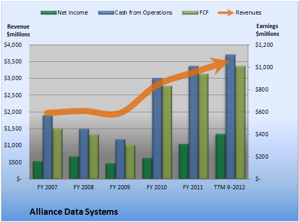299x222 pixels.
Task: Select the FY 2010 FCF bar
Action: click(167, 133)
